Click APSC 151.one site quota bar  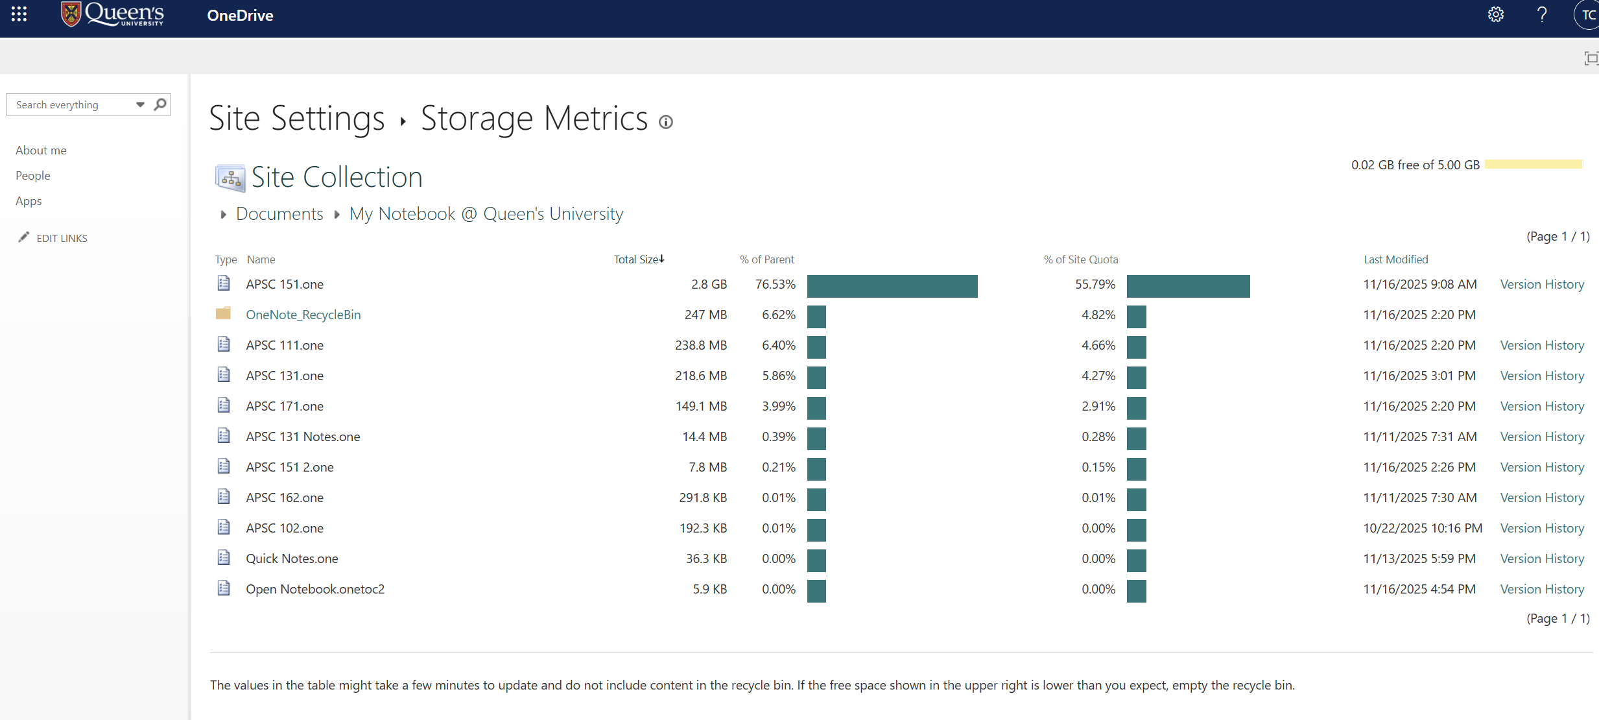1188,286
